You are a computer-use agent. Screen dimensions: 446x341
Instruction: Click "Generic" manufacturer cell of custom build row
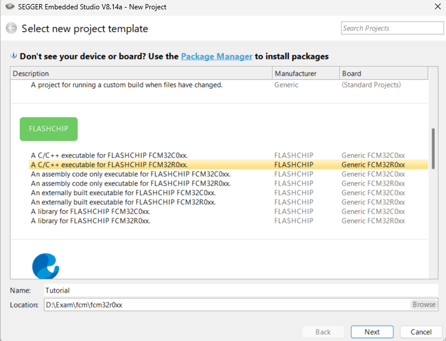(286, 85)
